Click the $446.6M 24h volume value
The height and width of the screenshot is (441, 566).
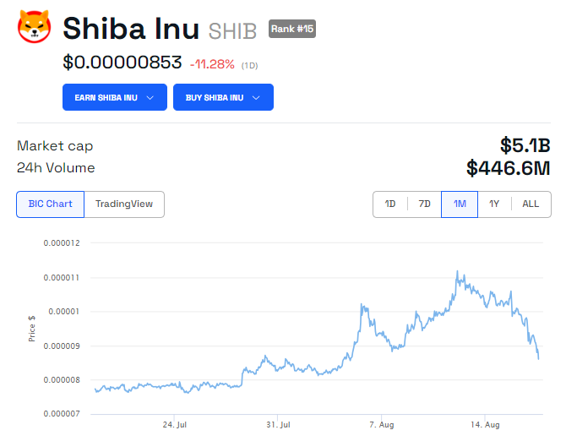point(508,168)
